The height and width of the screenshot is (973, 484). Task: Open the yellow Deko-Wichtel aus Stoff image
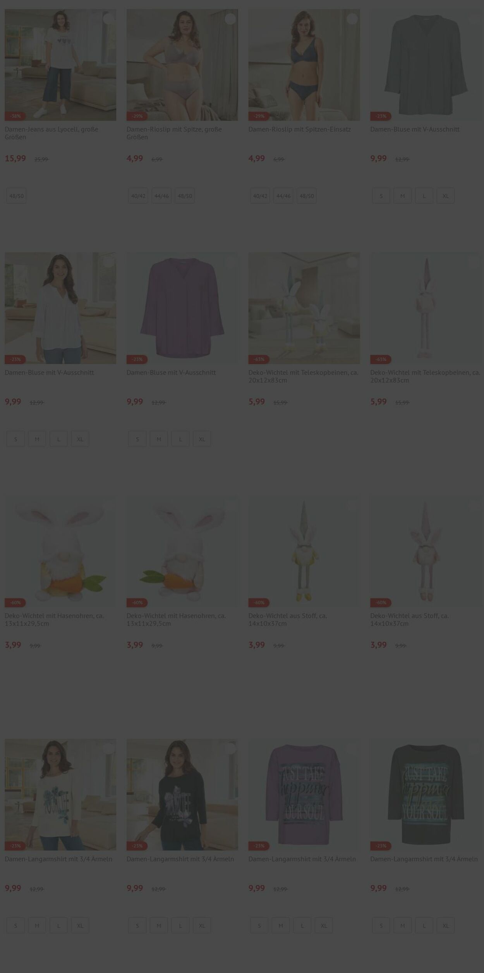point(304,551)
